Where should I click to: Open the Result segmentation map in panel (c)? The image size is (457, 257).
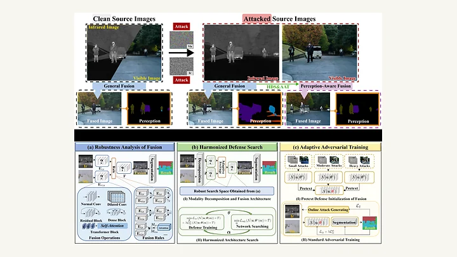click(x=369, y=223)
